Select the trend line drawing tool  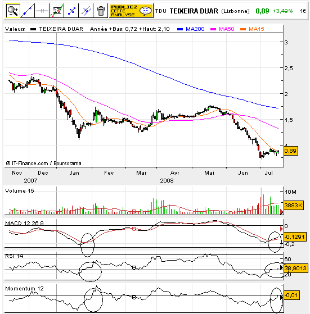tap(27, 11)
